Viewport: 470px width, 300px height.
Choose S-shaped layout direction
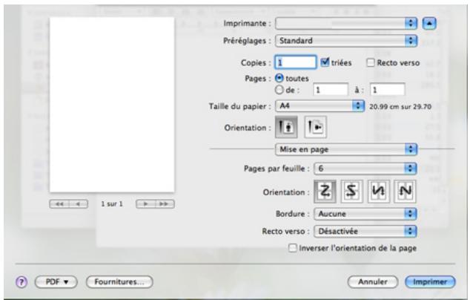pyautogui.click(x=351, y=192)
